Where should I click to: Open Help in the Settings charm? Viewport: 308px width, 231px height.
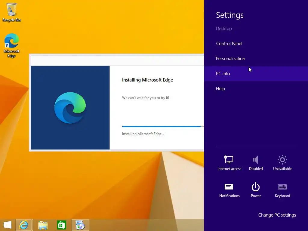[x=256, y=89]
